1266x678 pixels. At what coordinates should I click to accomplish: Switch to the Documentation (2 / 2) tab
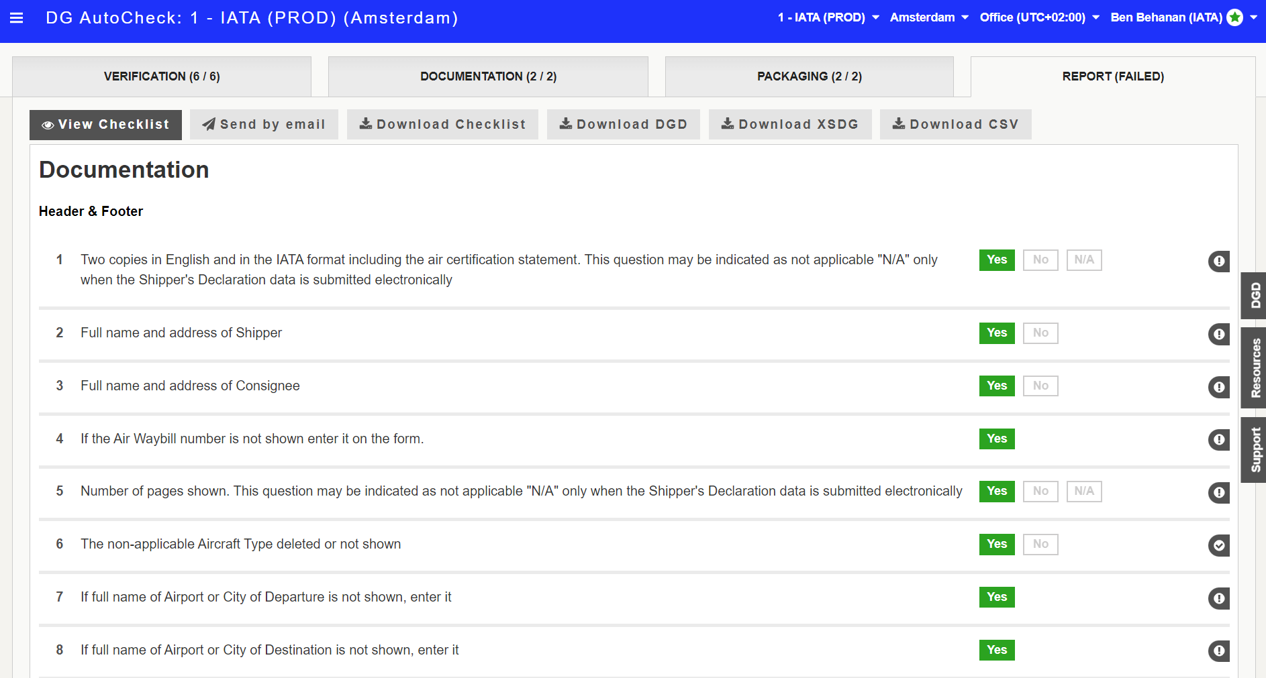[x=488, y=76]
